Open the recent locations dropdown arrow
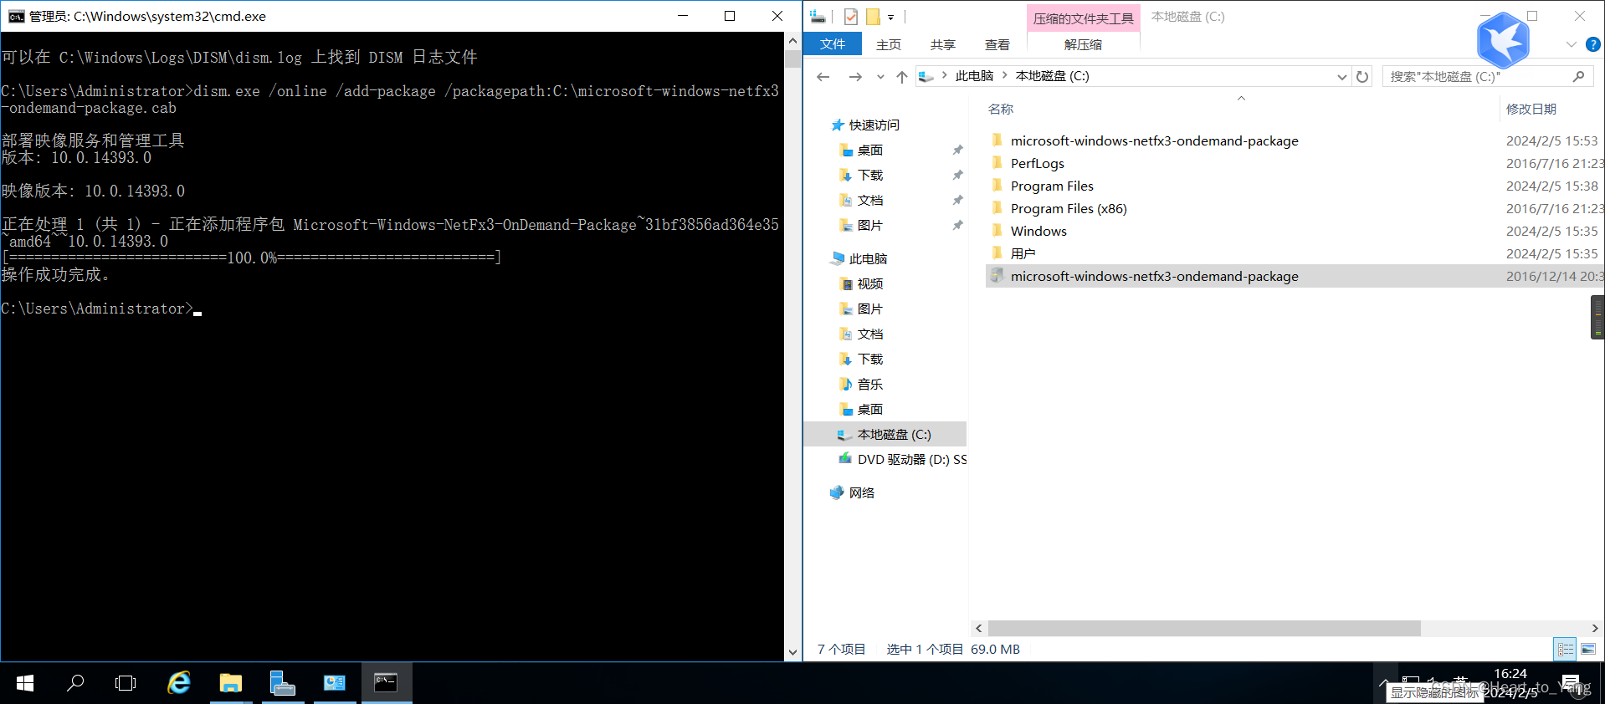 click(880, 77)
